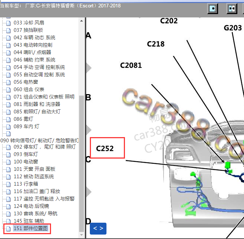Click tree scrollbar up arrow
This screenshot has width=244, height=239.
(x=81, y=21)
